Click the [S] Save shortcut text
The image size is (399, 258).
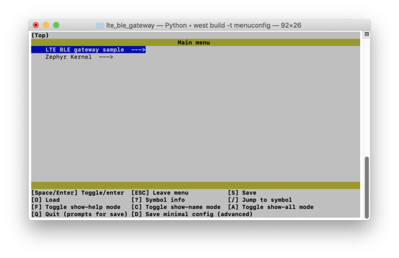242,193
